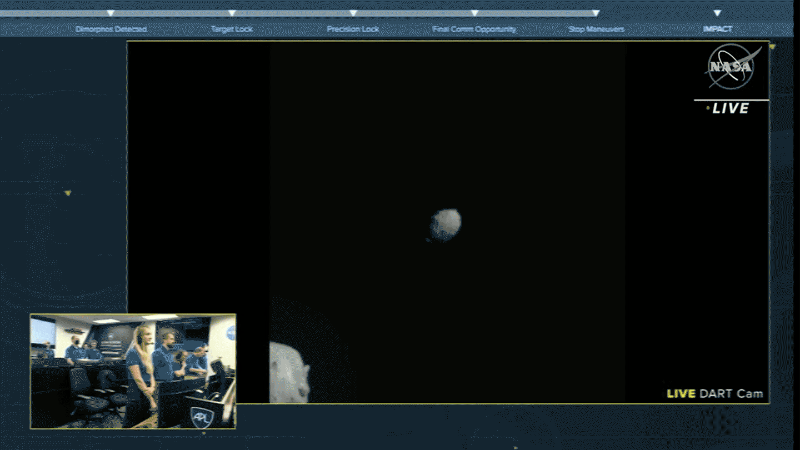This screenshot has width=800, height=450.
Task: Click the Dimorphos asteroid in the video center
Action: (x=446, y=225)
